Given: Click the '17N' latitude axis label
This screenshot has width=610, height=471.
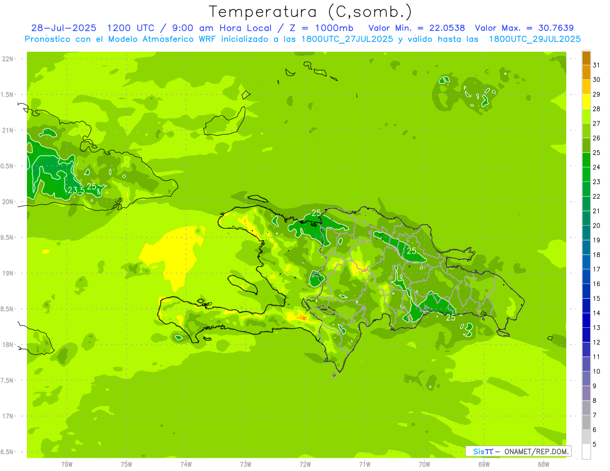Looking at the screenshot, I should (8, 416).
